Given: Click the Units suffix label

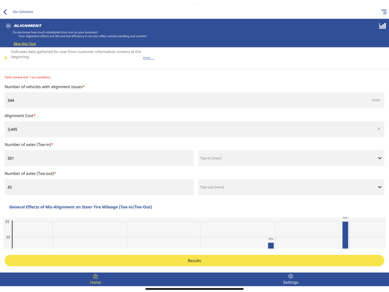Looking at the screenshot, I should [x=376, y=100].
